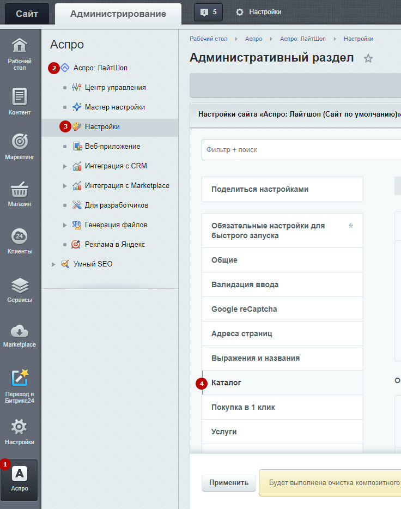Open Реклама в Яндекс tree item
The height and width of the screenshot is (509, 401).
115,245
